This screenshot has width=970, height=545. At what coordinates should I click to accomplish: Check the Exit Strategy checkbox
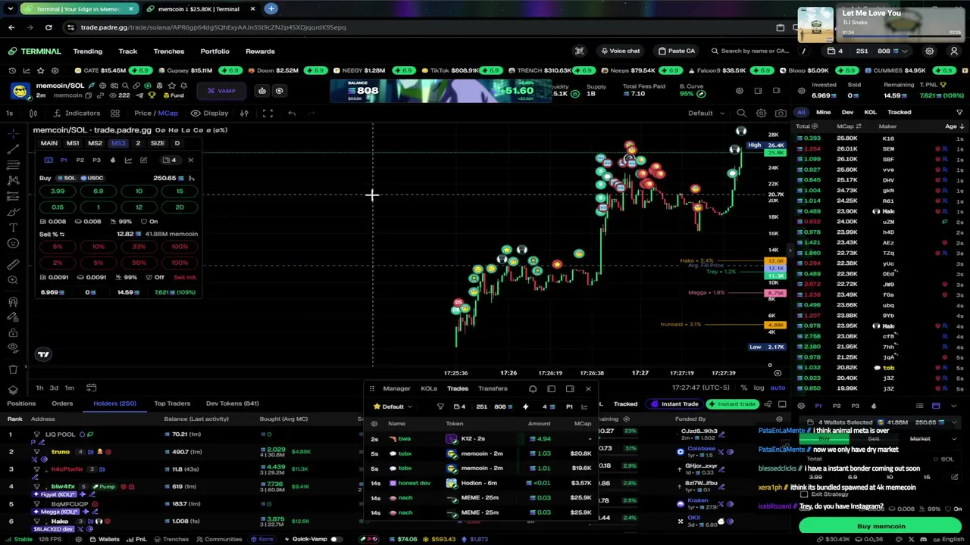coord(804,494)
